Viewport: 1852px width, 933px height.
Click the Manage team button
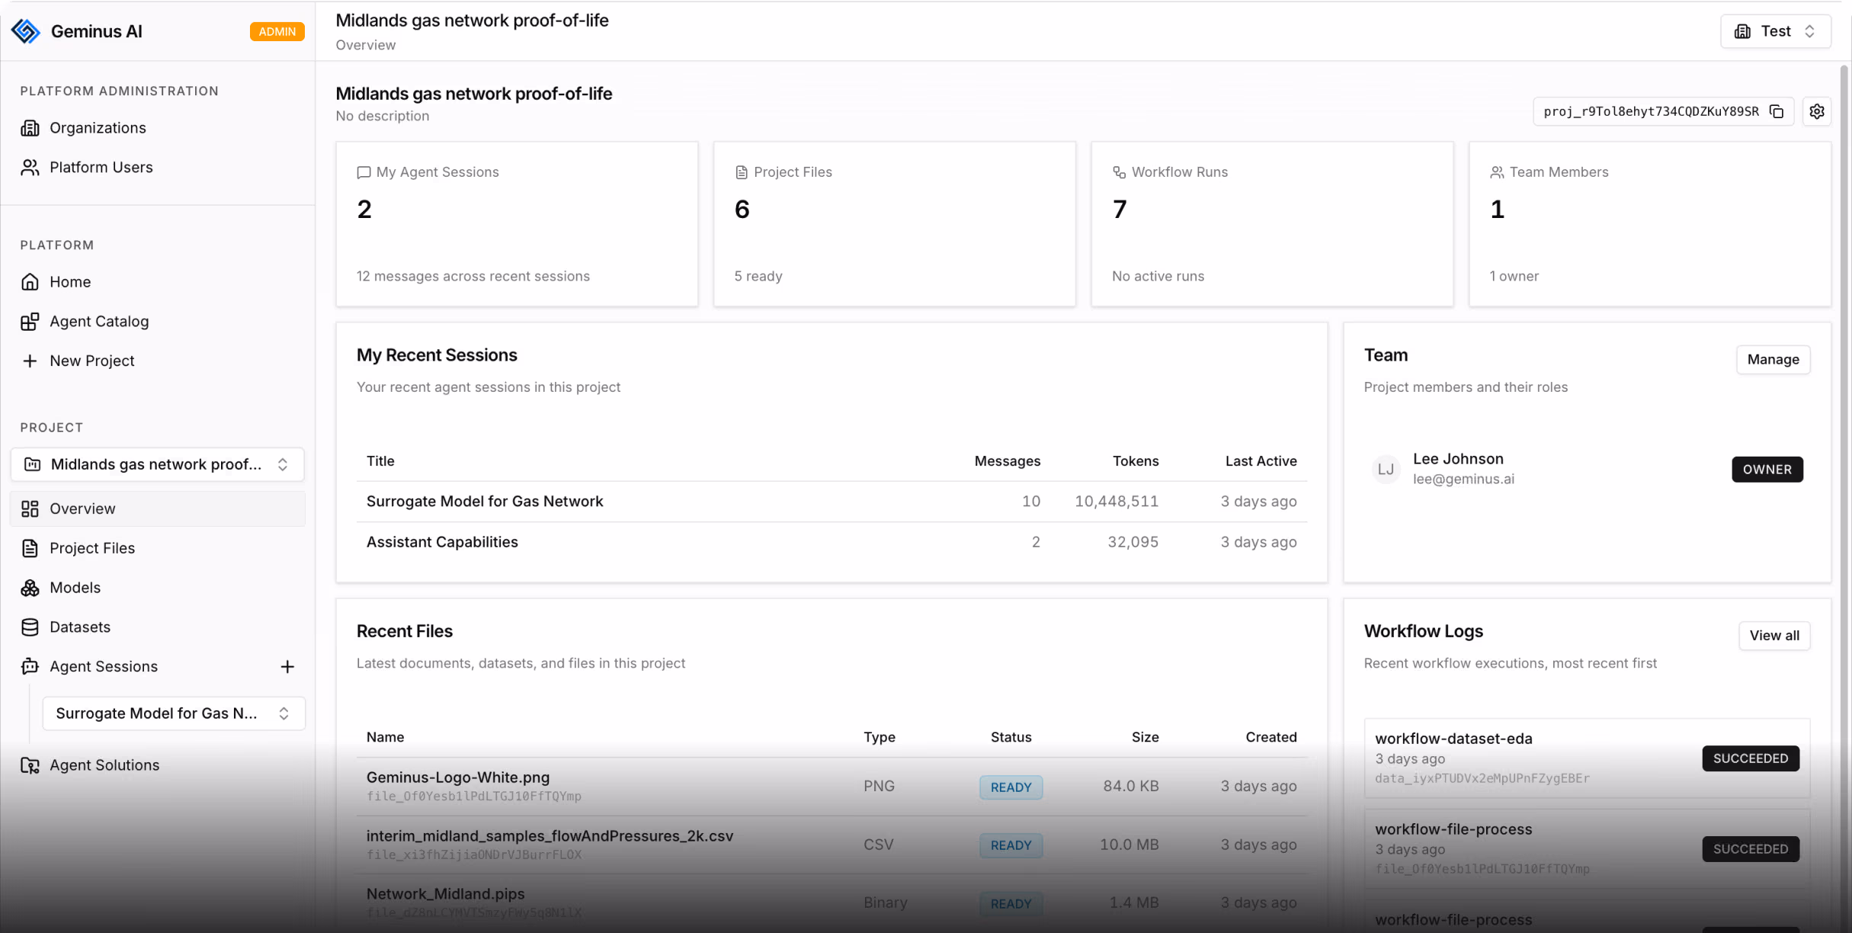pos(1773,360)
